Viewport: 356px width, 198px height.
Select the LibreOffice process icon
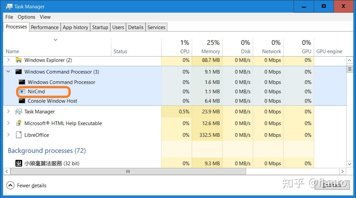(x=18, y=135)
